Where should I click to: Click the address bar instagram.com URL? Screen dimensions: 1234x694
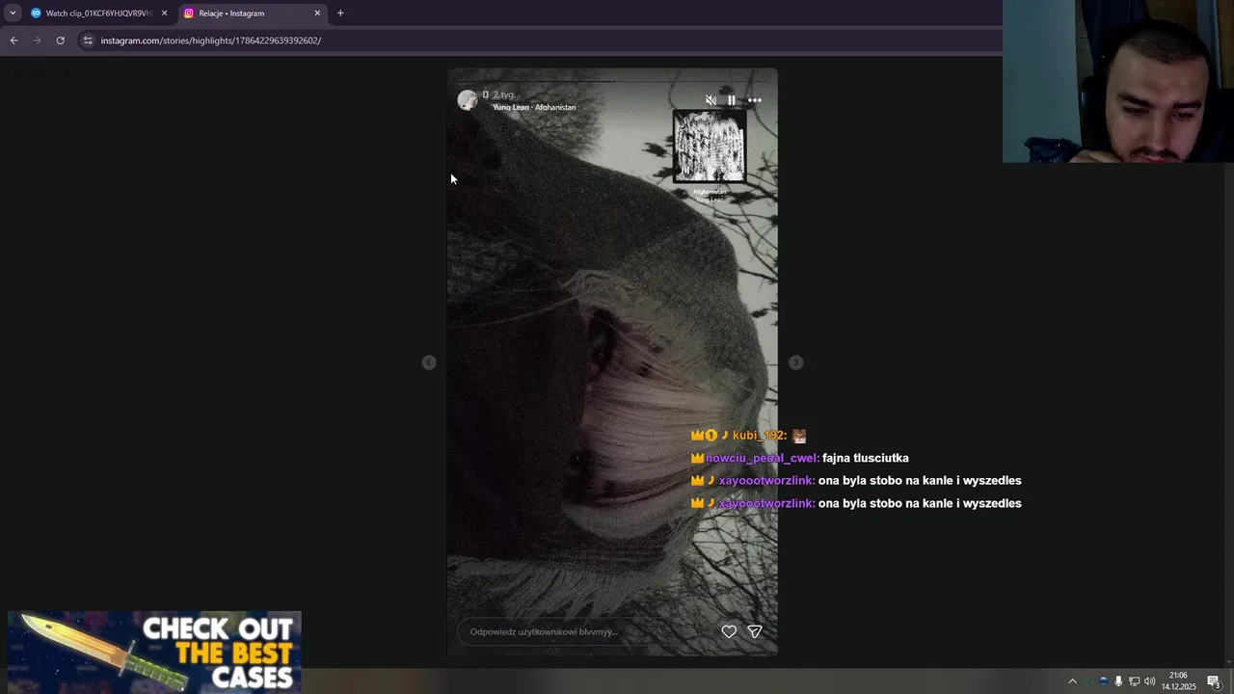[x=211, y=40]
